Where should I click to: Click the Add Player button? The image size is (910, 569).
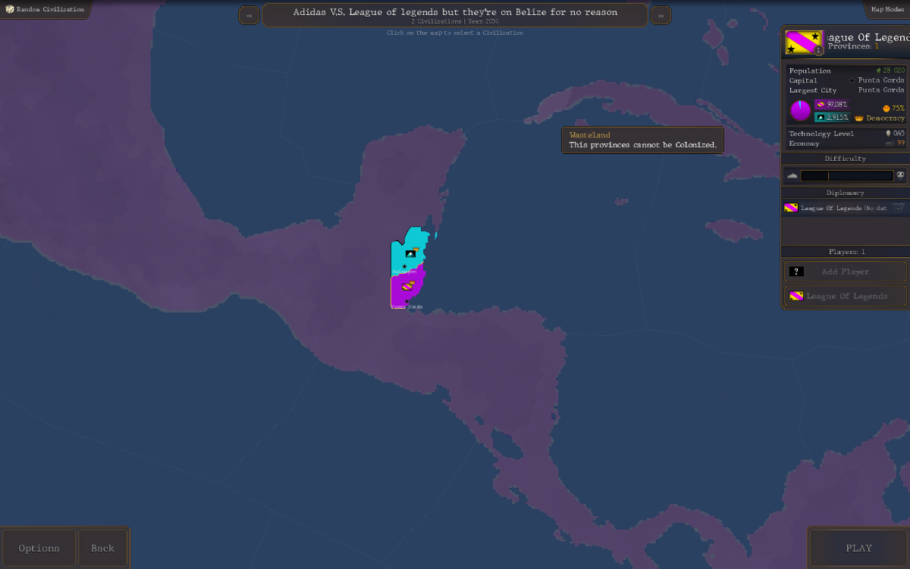click(x=845, y=272)
